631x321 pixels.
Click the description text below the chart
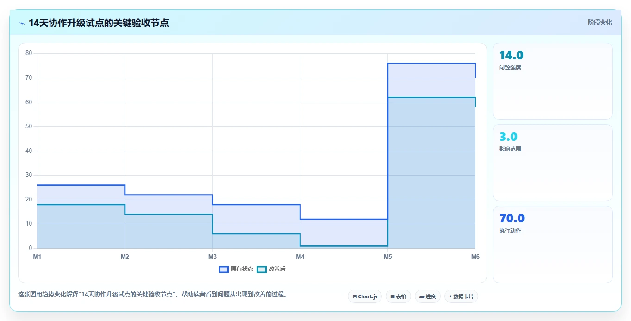152,294
